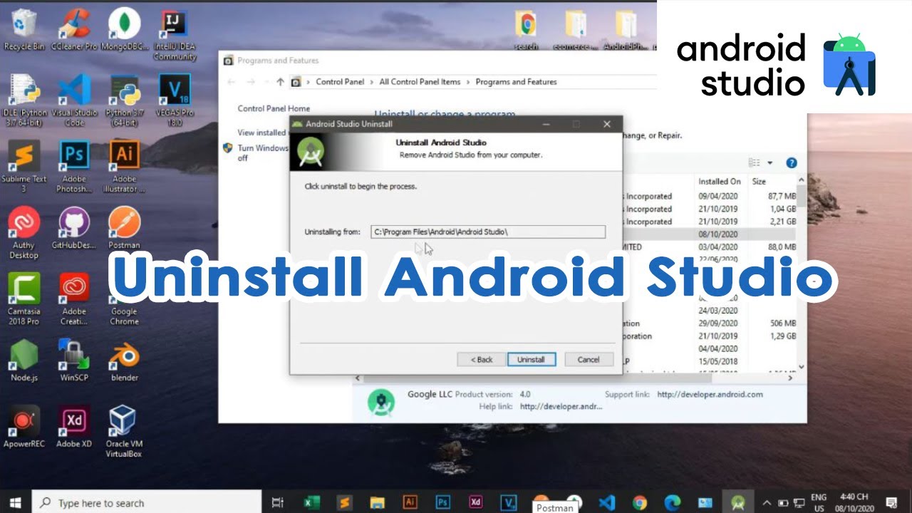
Task: Click Programs and Features breadcrumb segment
Action: (x=516, y=82)
